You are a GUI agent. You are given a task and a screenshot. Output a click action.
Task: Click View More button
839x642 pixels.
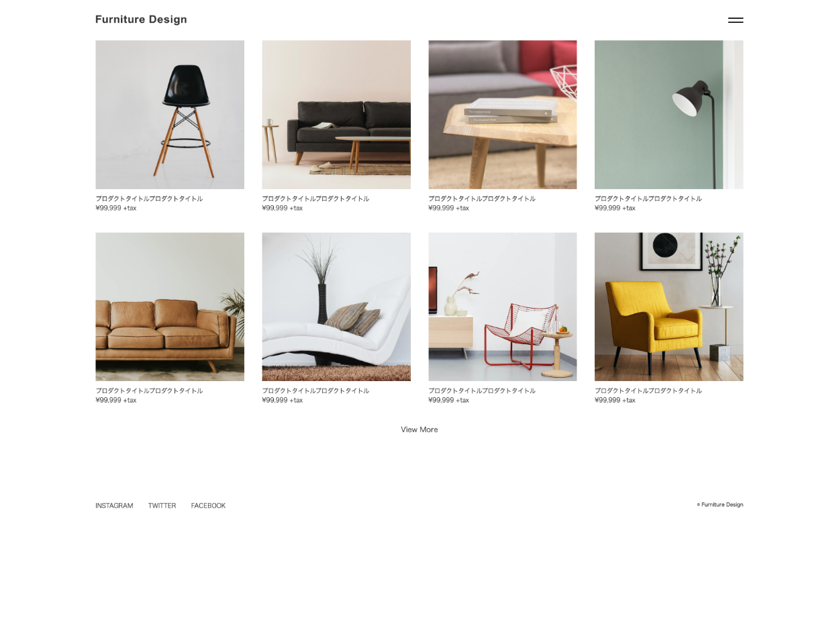point(419,429)
